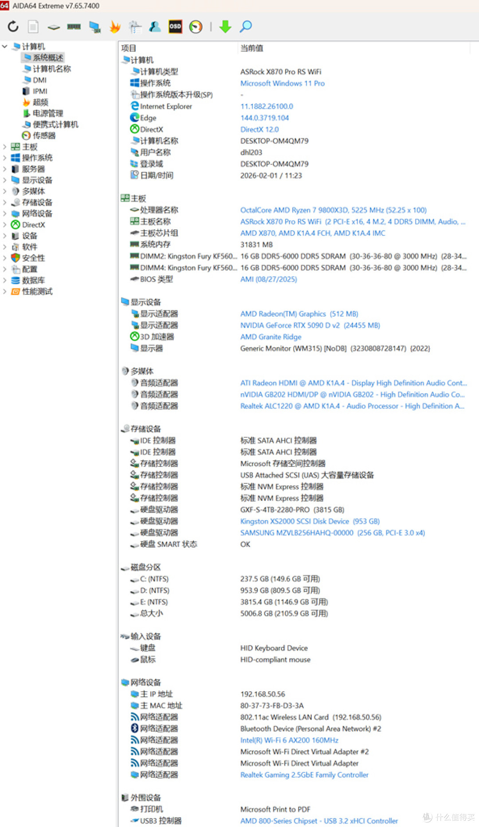479x827 pixels.
Task: Expand the 多媒体 tree node
Action: click(x=4, y=191)
